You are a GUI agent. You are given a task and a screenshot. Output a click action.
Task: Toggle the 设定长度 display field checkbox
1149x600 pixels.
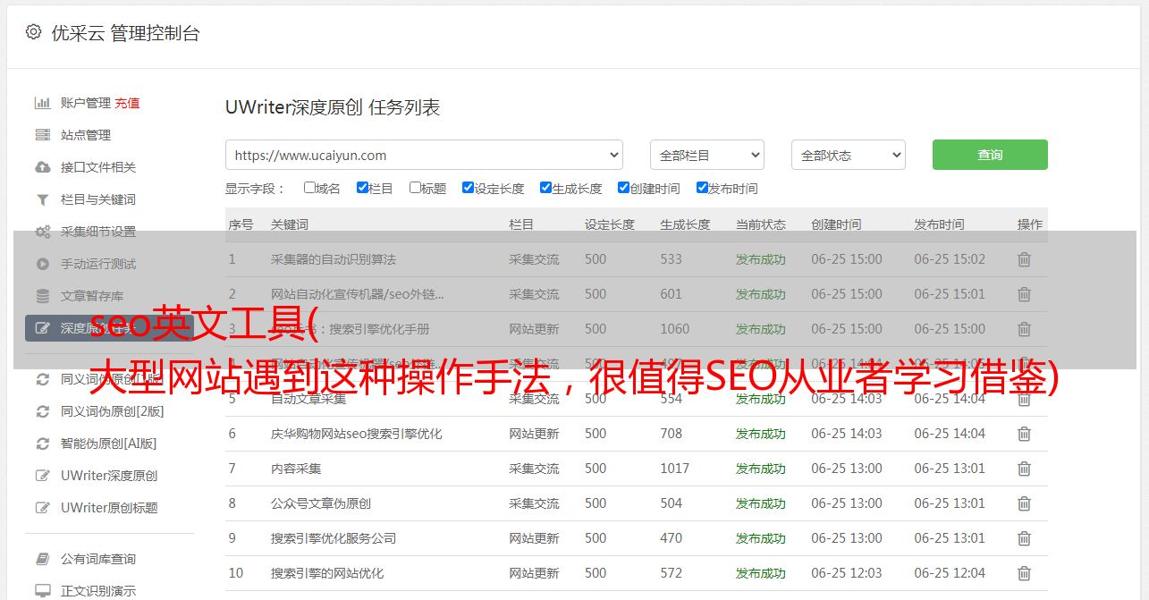(468, 188)
